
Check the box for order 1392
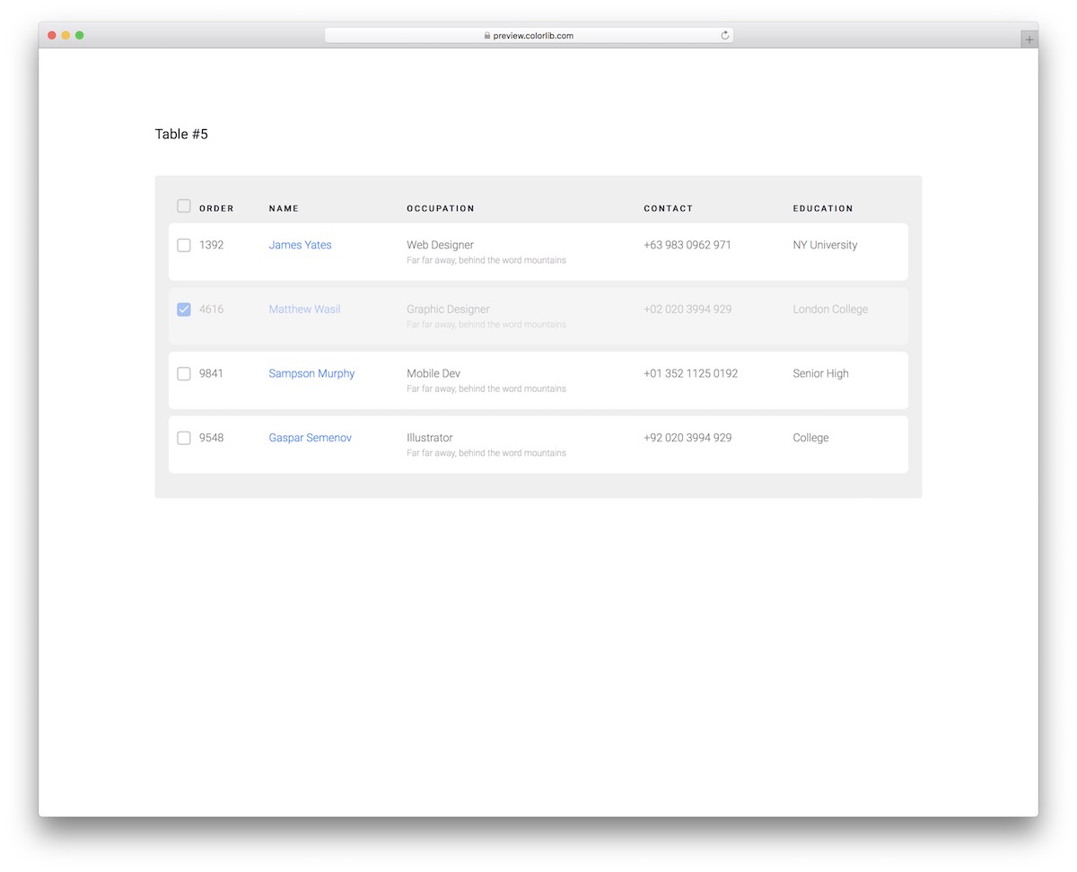point(184,245)
